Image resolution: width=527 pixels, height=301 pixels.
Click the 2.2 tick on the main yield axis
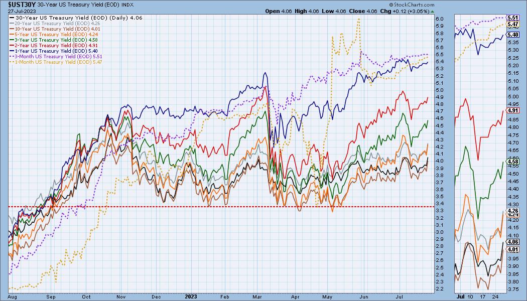pyautogui.click(x=440, y=289)
